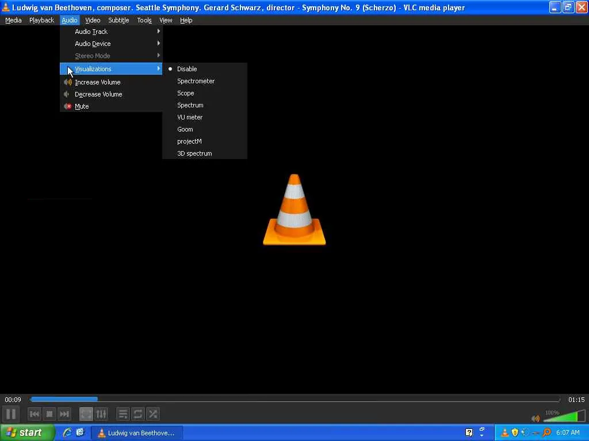Click the Windows start button
The width and height of the screenshot is (589, 441).
tap(27, 433)
